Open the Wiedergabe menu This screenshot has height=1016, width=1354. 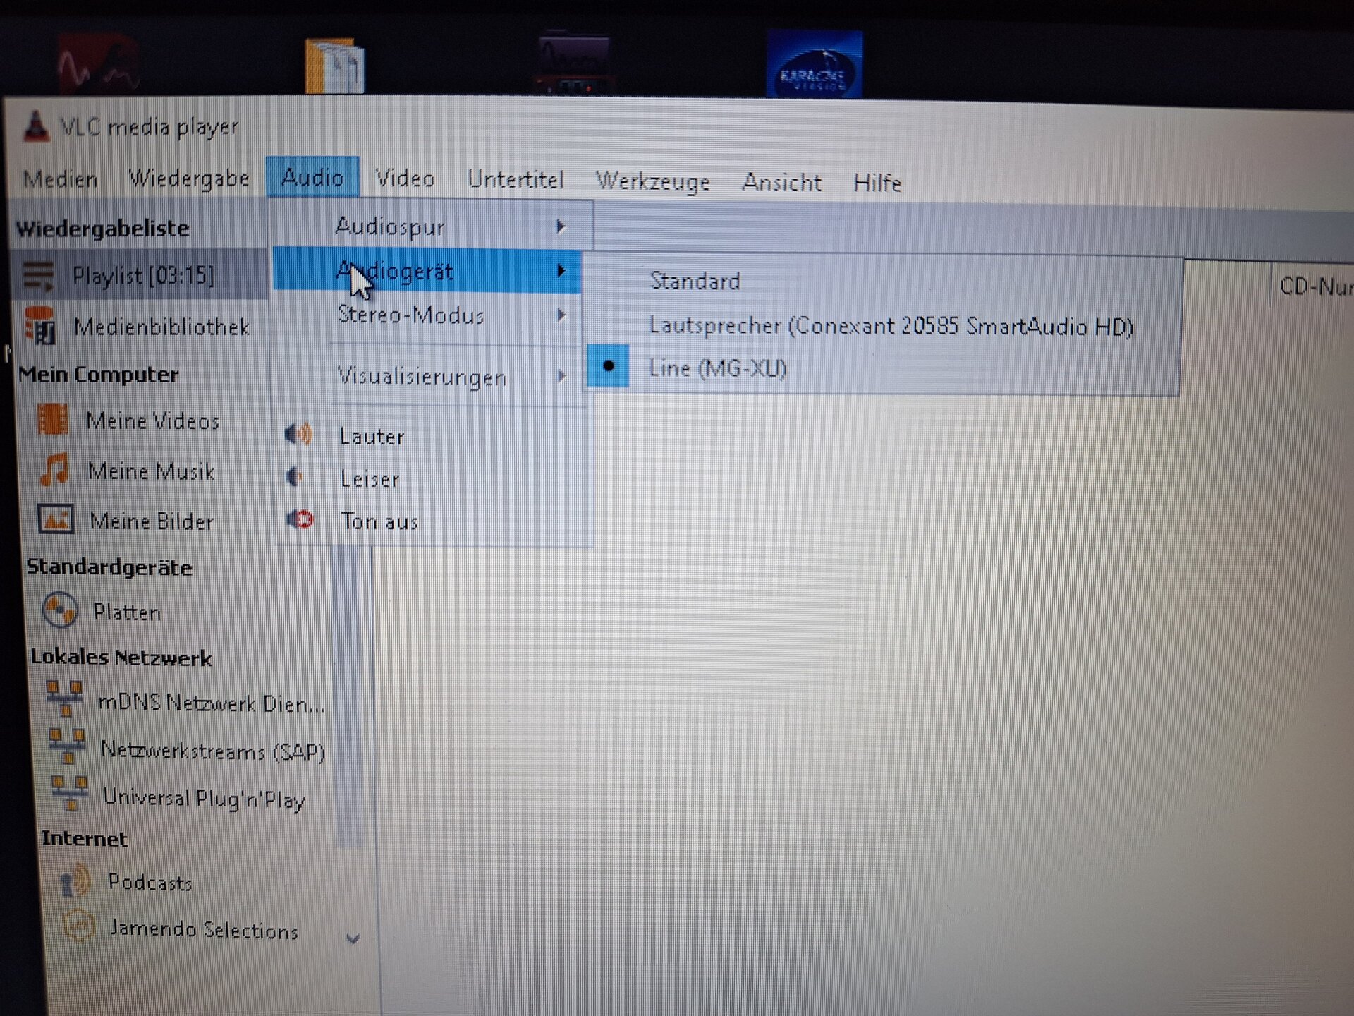[189, 179]
